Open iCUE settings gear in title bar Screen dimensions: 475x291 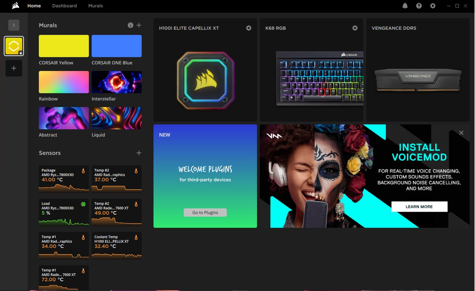tap(433, 6)
